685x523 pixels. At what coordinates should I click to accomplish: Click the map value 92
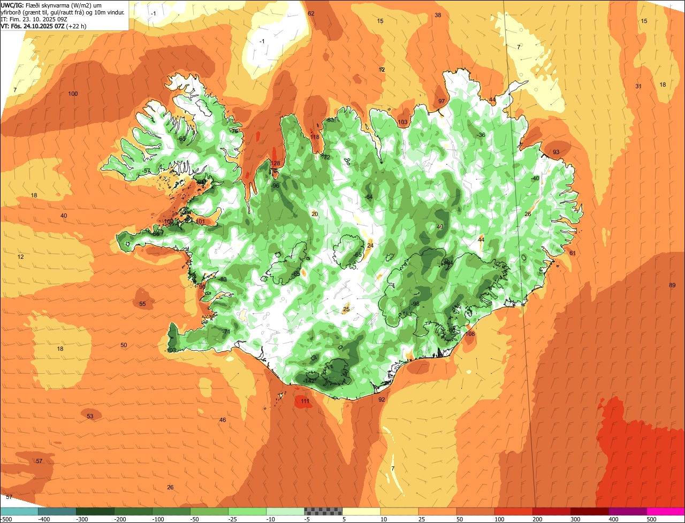[382, 400]
